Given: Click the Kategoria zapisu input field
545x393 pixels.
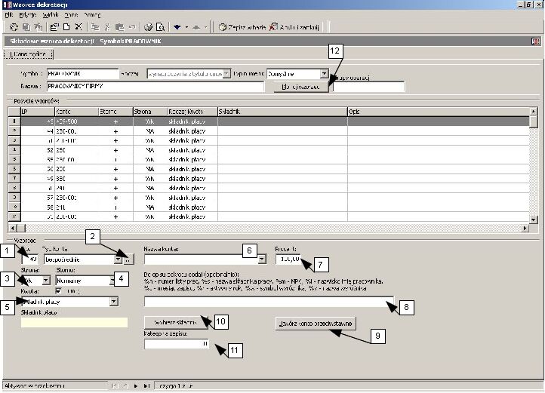Looking at the screenshot, I should coord(177,344).
